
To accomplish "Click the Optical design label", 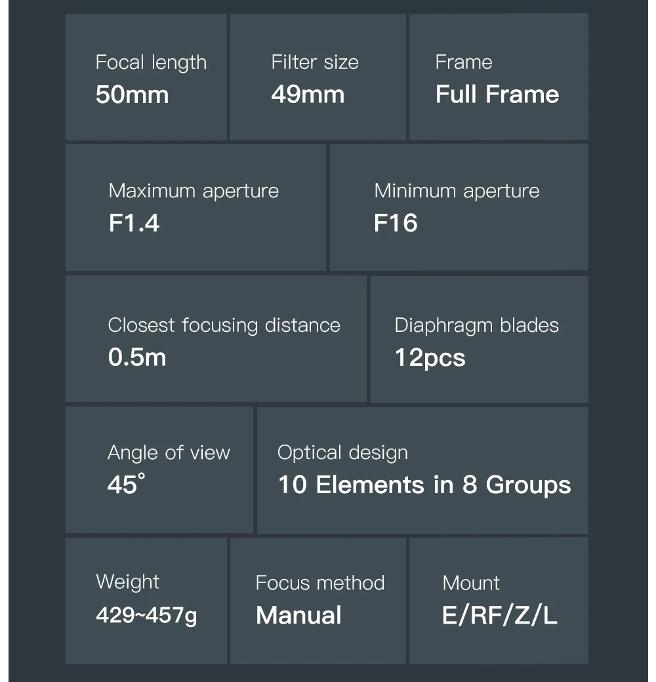I will 342,452.
